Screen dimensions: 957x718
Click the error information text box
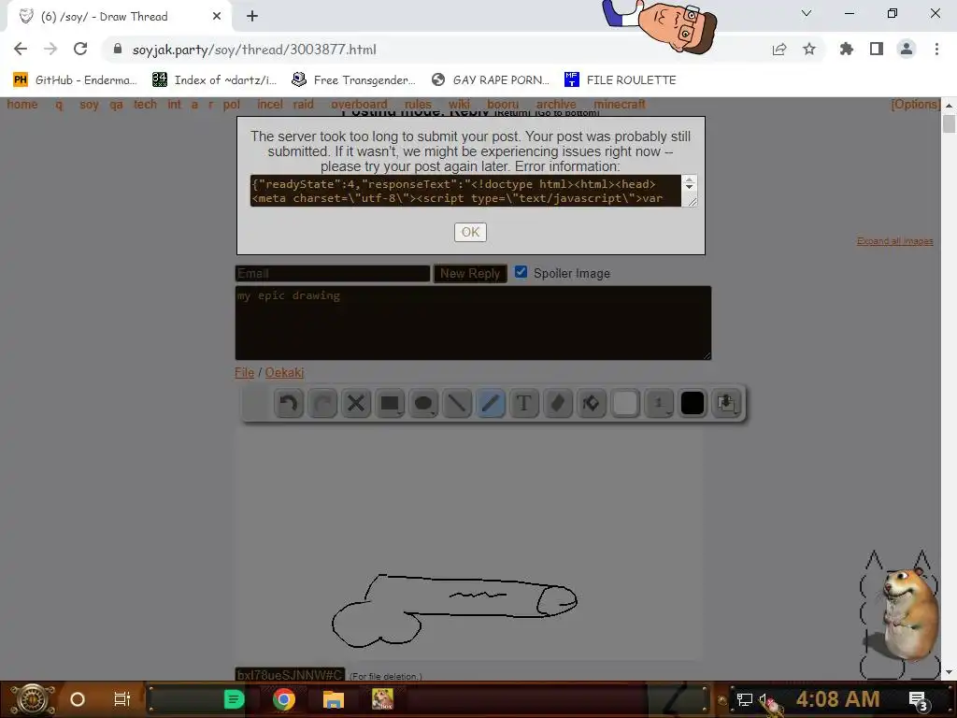click(465, 191)
